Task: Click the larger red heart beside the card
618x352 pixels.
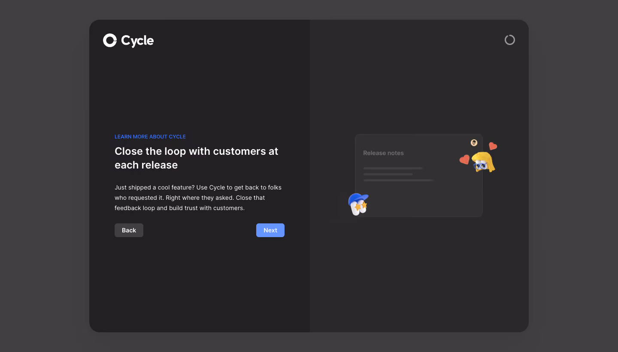Action: click(464, 160)
